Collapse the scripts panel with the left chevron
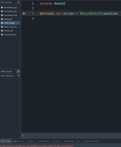Viewport: 121px width, 147px height. coord(23,136)
